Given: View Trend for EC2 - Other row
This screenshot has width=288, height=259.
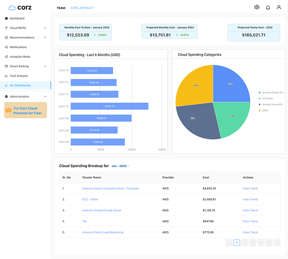Looking at the screenshot, I should pyautogui.click(x=250, y=199).
